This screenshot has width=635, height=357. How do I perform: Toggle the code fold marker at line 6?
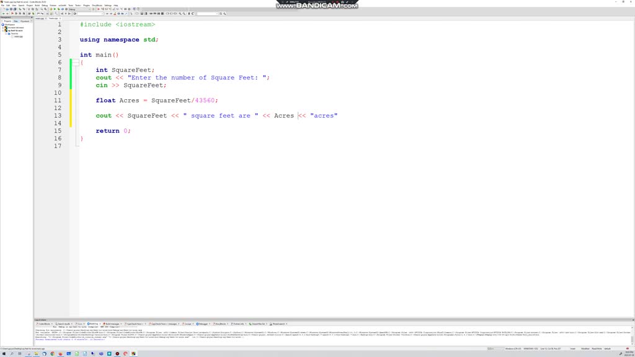(76, 63)
